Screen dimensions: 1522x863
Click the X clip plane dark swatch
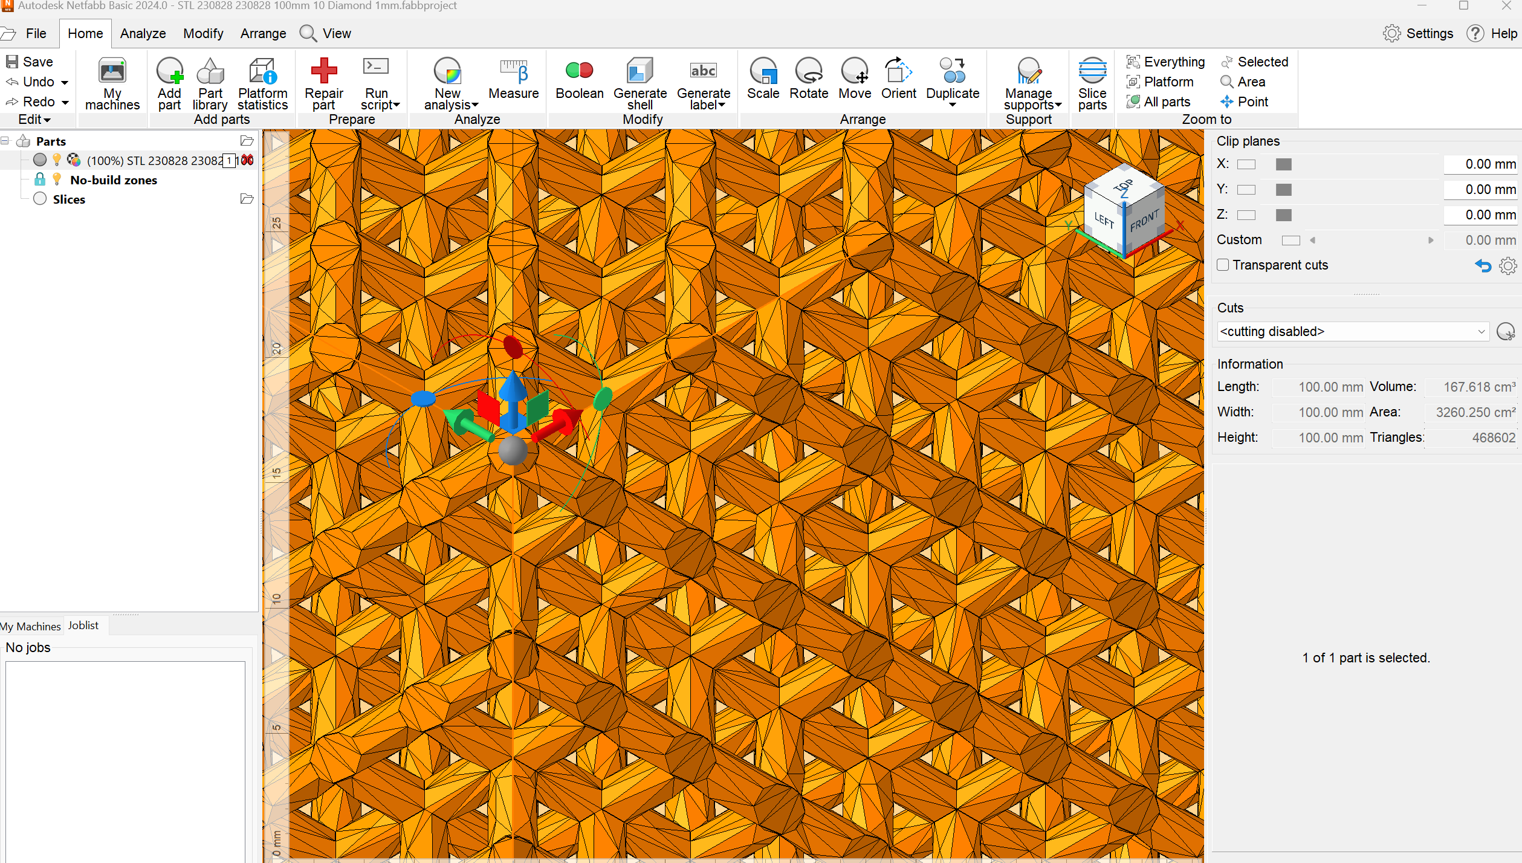[x=1283, y=164]
